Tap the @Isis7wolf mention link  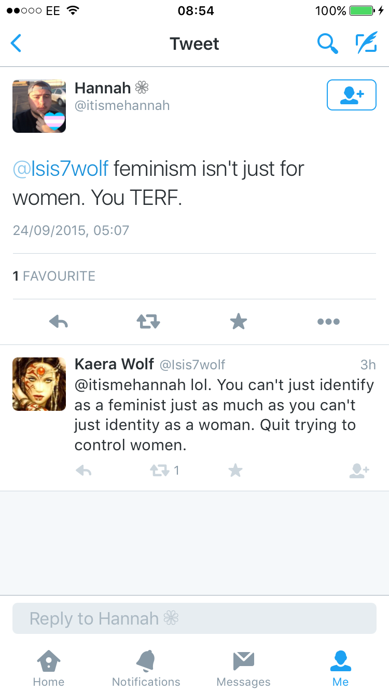pyautogui.click(x=61, y=169)
